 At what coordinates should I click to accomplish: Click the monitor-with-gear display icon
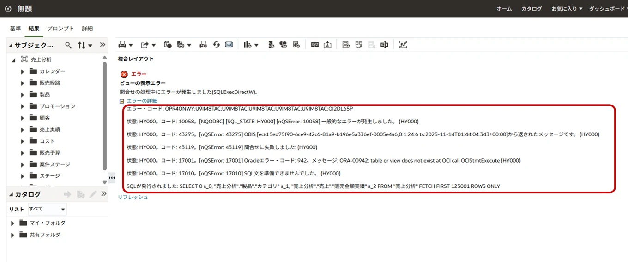[203, 45]
